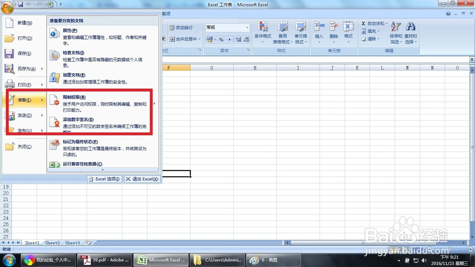
Task: Switch to the Sheet3 tab
Action: [73, 243]
